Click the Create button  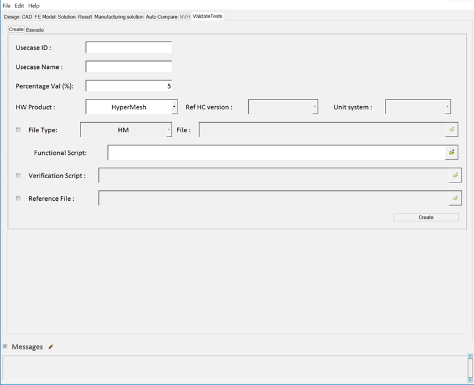click(x=426, y=217)
